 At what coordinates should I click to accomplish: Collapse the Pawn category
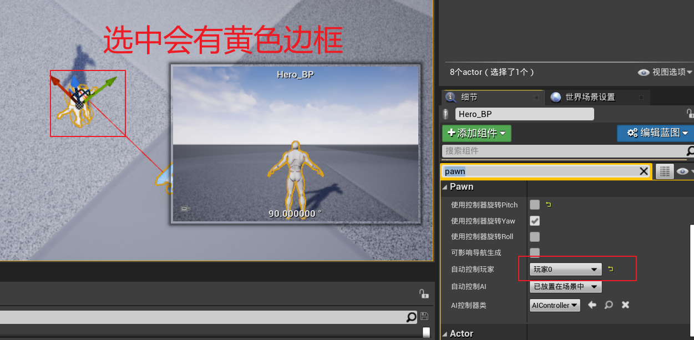click(445, 187)
